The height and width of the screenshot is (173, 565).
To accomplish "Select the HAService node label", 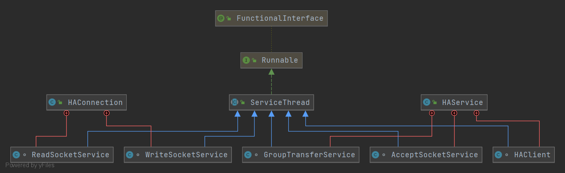I will pyautogui.click(x=462, y=102).
